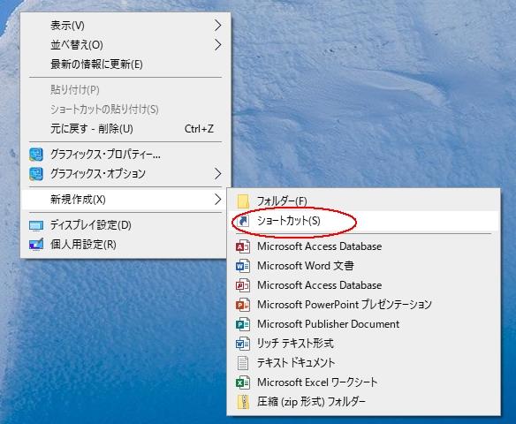
Task: Expand the 表示(V) submenu arrow
Action: (217, 26)
